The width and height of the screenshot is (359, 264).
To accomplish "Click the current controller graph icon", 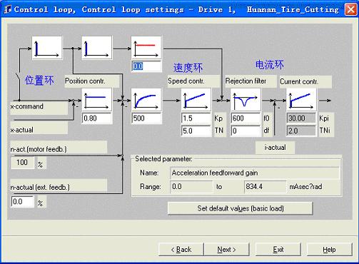I will (301, 100).
